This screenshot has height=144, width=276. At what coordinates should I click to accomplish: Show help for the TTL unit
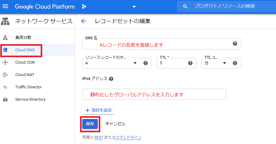(235, 63)
